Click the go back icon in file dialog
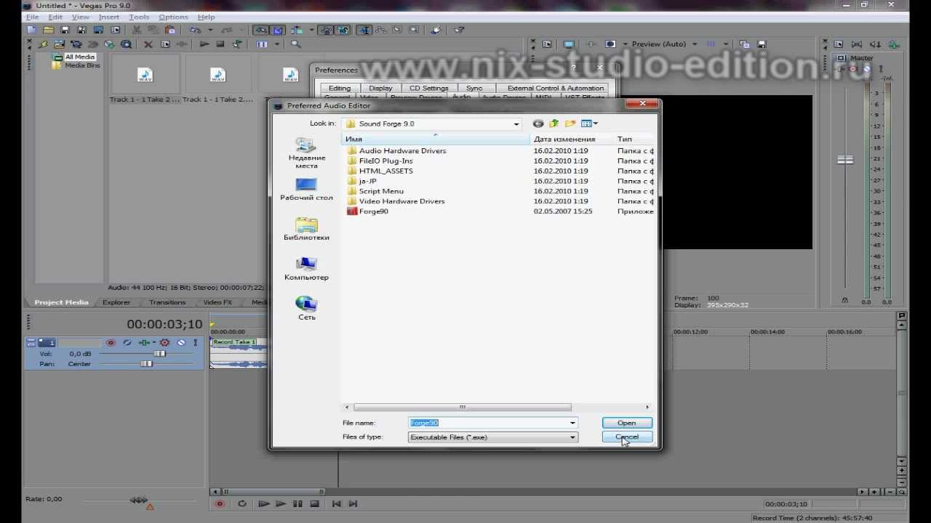Image resolution: width=931 pixels, height=523 pixels. (538, 123)
